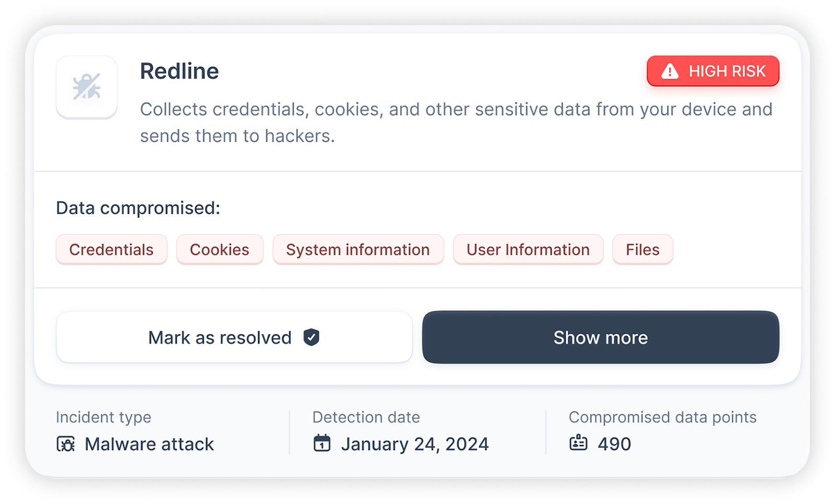The height and width of the screenshot is (504, 835).
Task: Select the User Information tag
Action: click(528, 249)
